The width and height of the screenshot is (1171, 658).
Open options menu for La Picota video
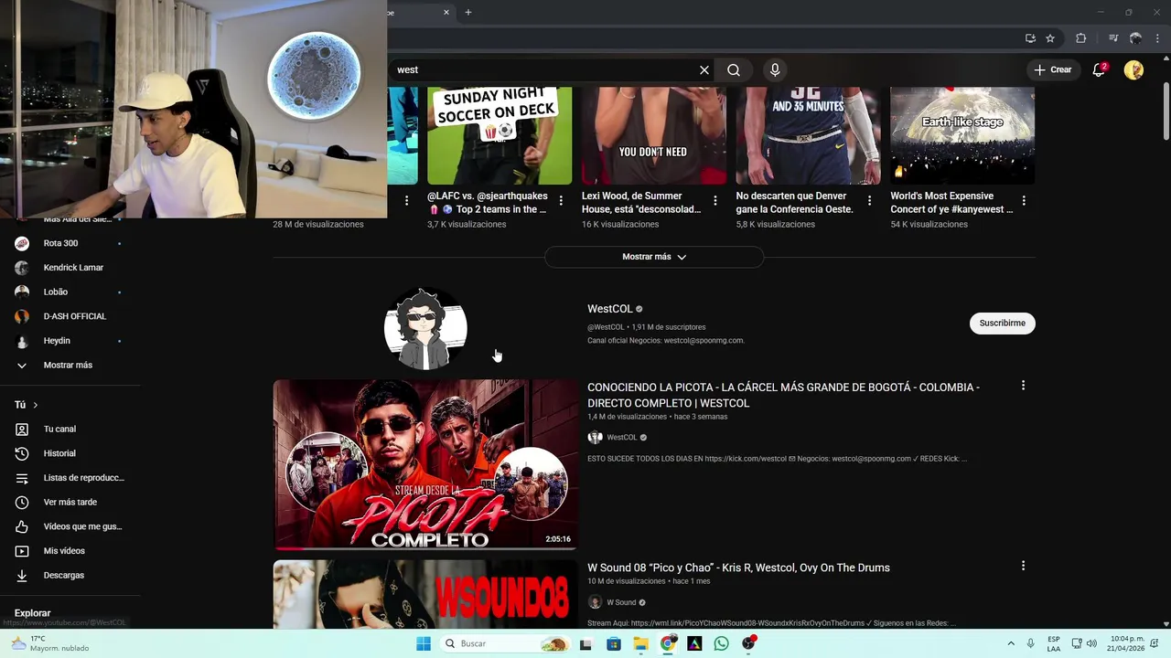1023,386
